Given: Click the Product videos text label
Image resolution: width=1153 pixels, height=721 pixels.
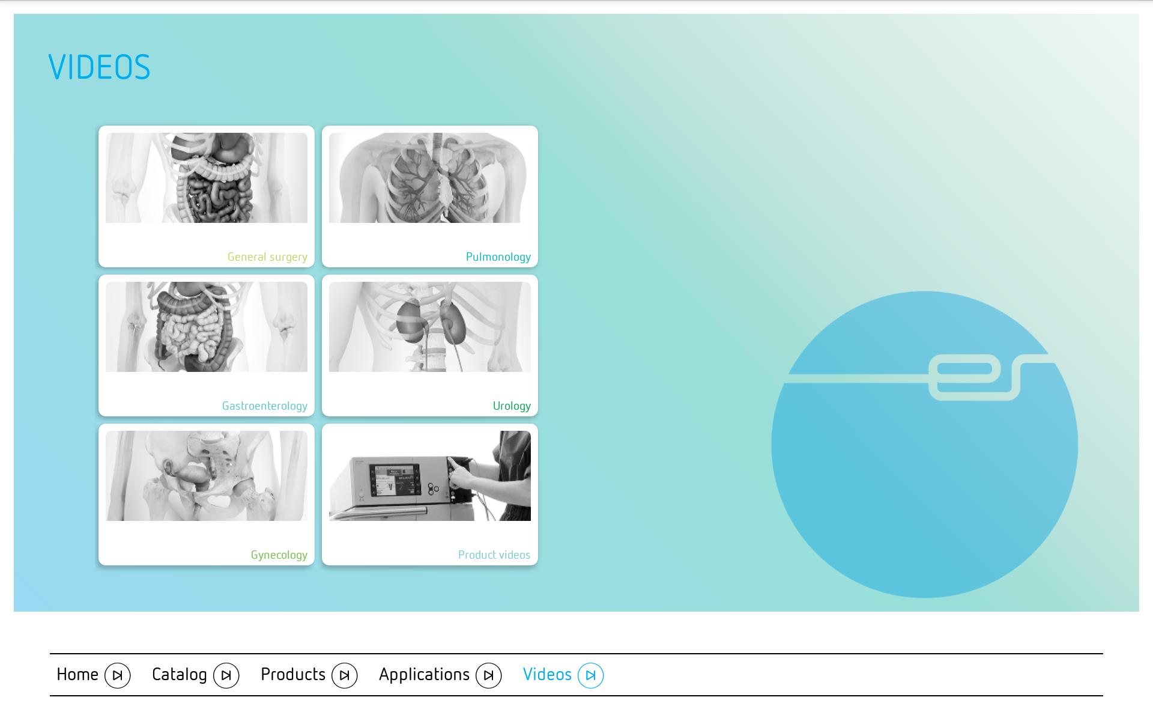Looking at the screenshot, I should (494, 555).
